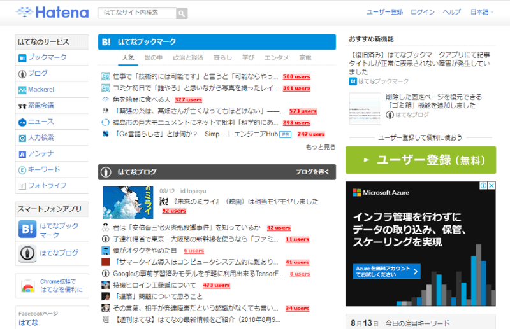This screenshot has width=510, height=329.
Task: Click the ブログ pen icon in sidebar
Action: pos(22,74)
